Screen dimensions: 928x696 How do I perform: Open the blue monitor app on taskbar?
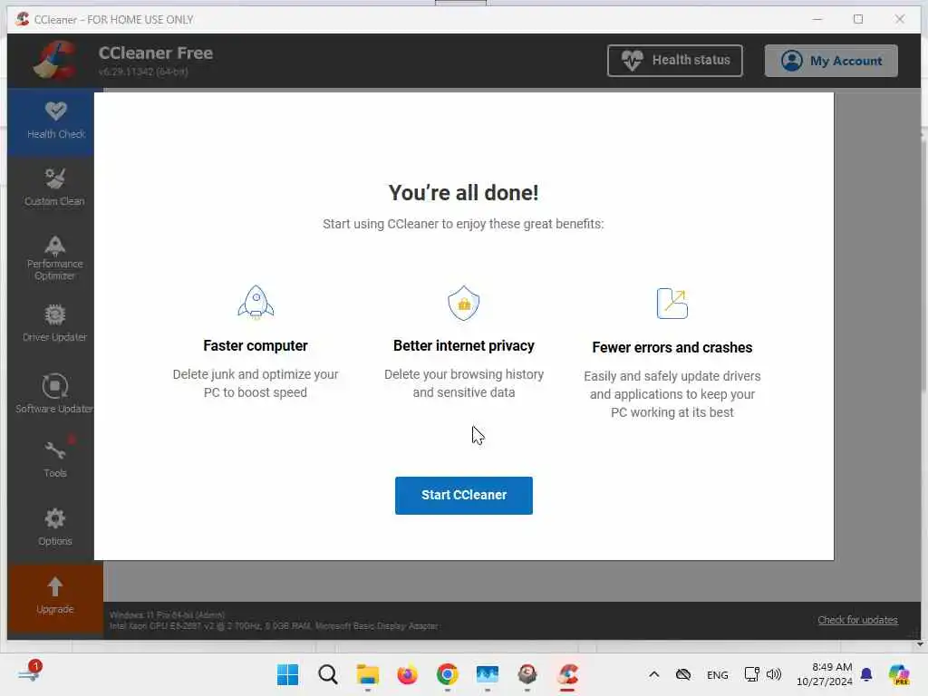pyautogui.click(x=487, y=674)
